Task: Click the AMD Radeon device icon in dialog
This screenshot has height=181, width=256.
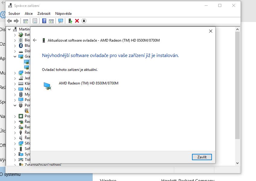Action: 47,86
